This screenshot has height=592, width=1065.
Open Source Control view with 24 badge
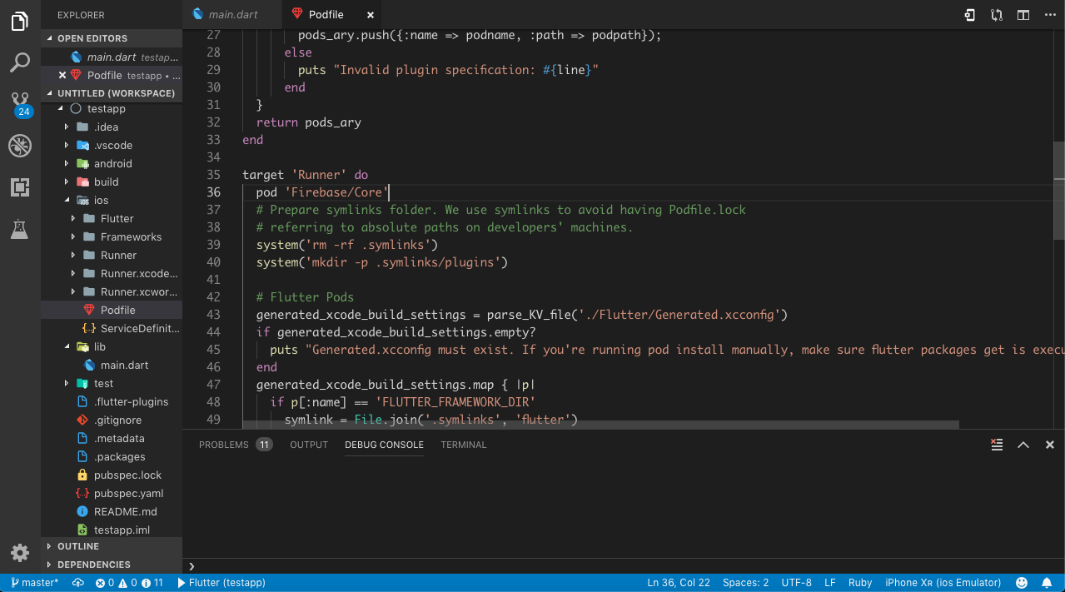[20, 104]
